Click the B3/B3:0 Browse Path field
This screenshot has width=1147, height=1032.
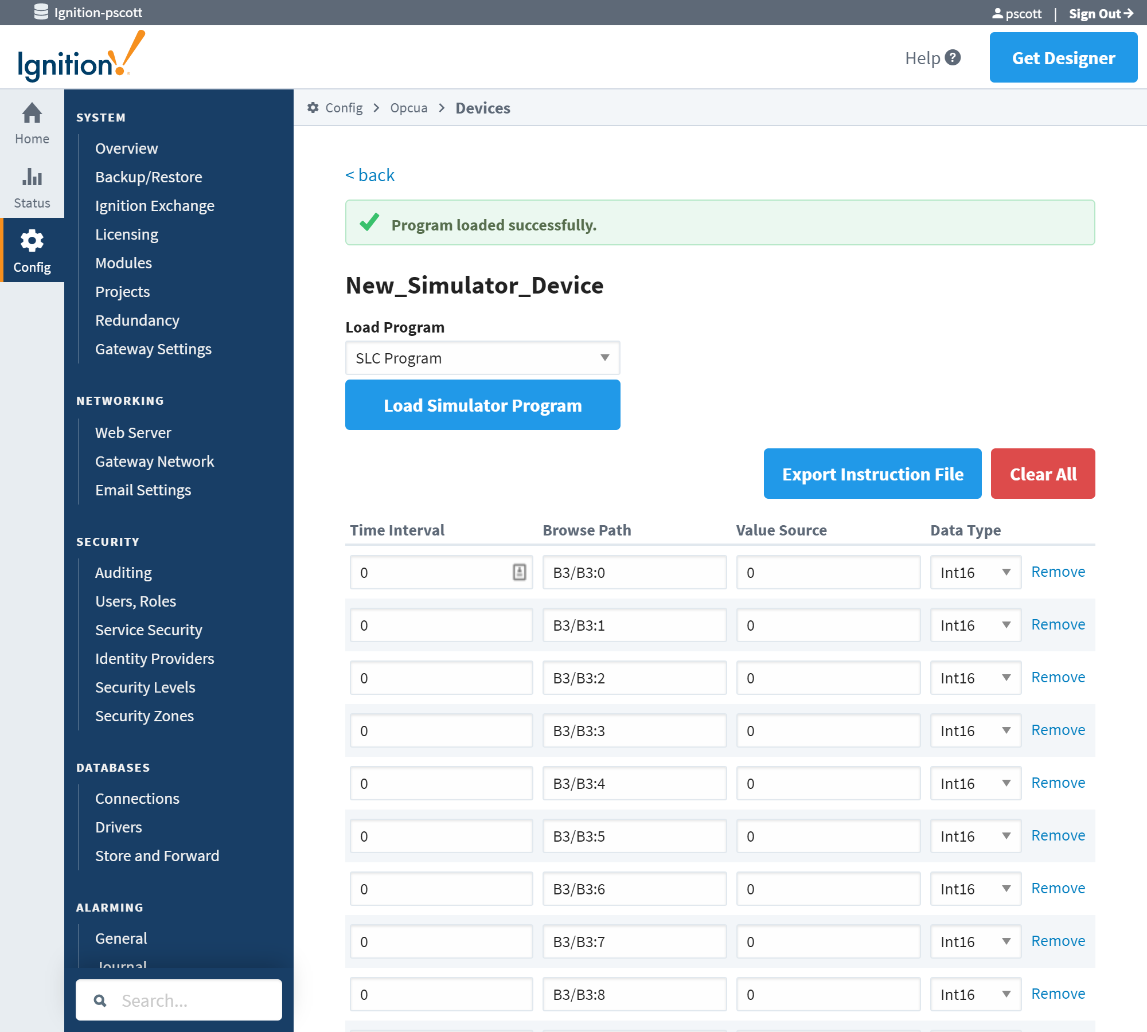click(x=634, y=572)
